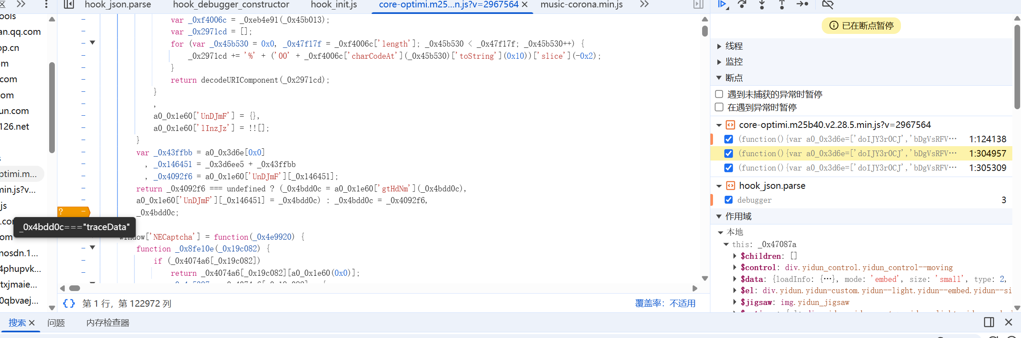
Task: Expand the $children property
Action: point(735,256)
